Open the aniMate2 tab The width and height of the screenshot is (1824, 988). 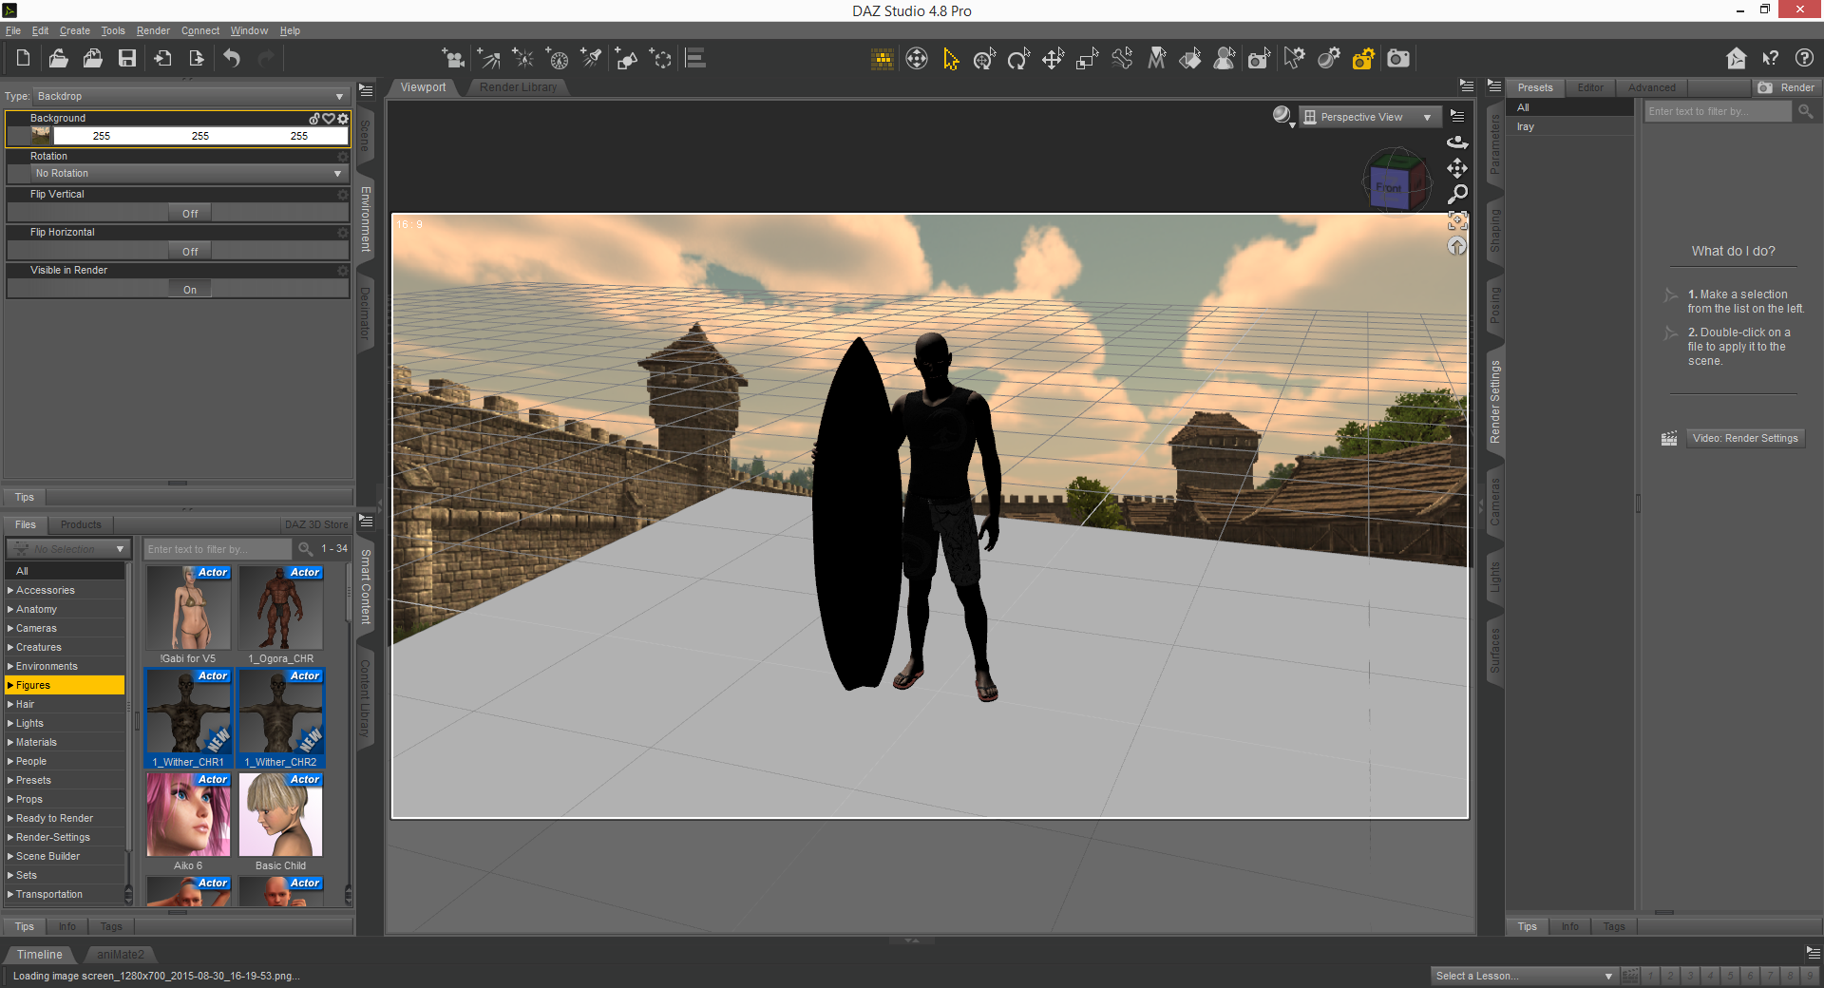click(121, 955)
